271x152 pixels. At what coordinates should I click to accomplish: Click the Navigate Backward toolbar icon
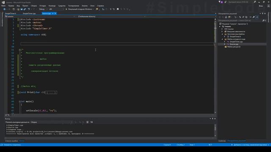[5, 9]
